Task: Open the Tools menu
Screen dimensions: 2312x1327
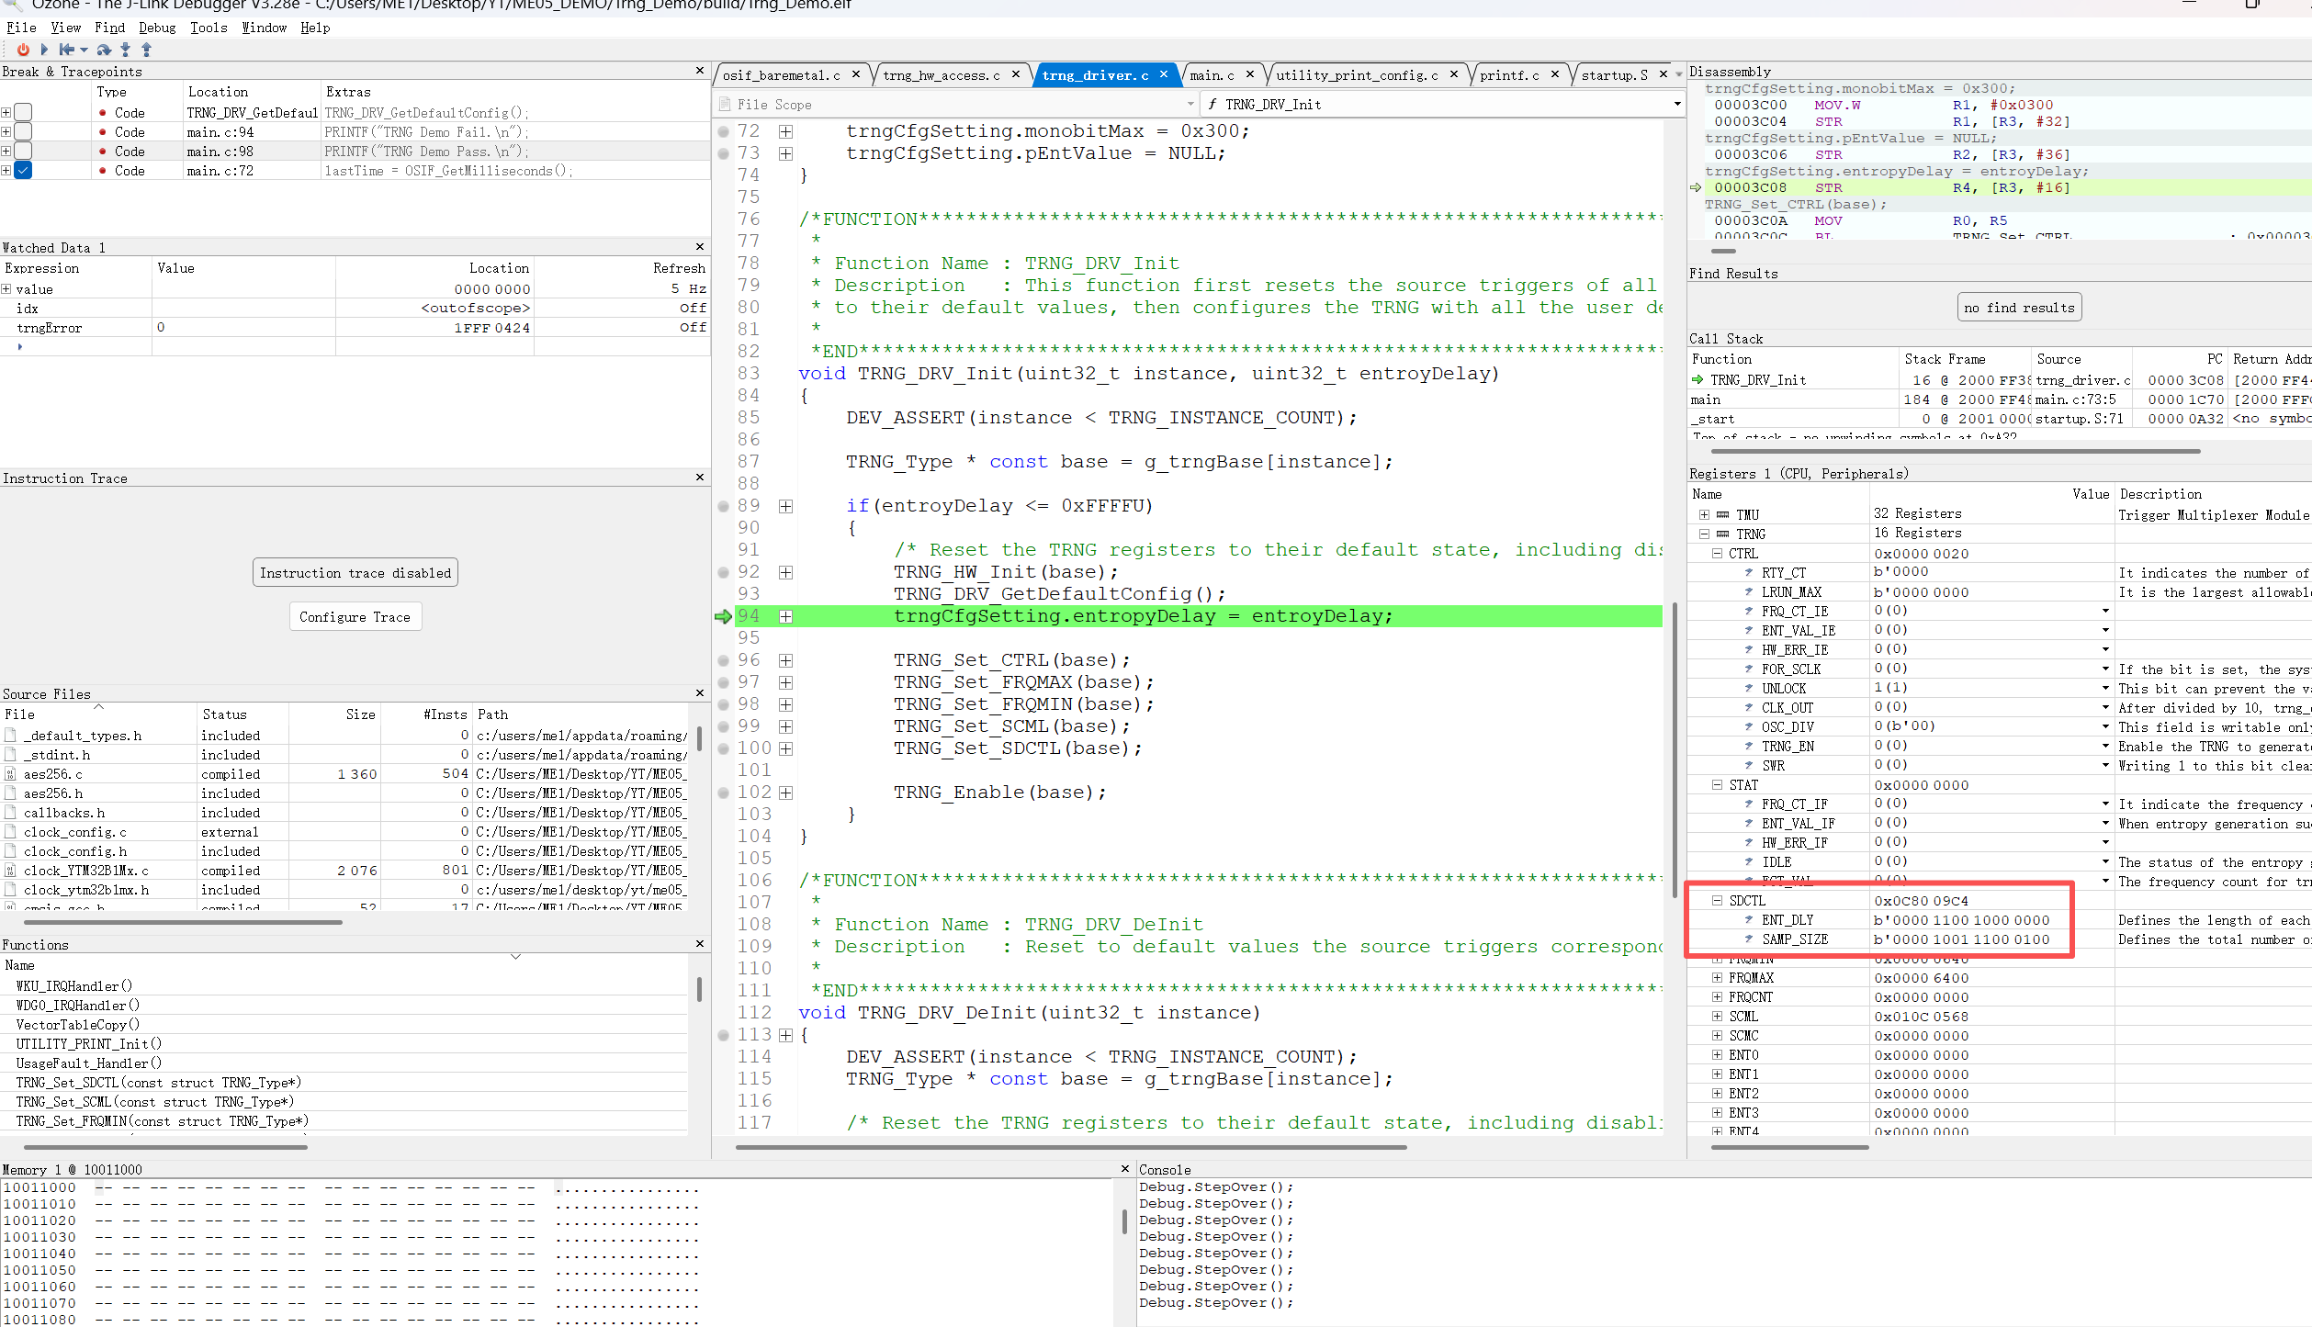Action: (x=209, y=28)
